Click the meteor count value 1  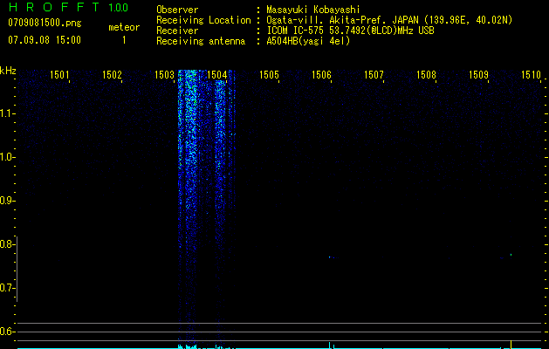(124, 40)
